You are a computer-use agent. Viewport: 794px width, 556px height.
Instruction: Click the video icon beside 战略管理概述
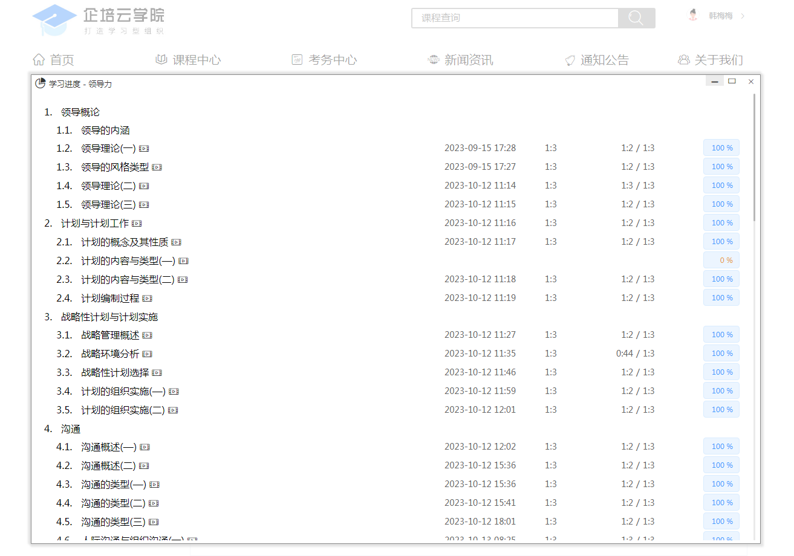(147, 335)
